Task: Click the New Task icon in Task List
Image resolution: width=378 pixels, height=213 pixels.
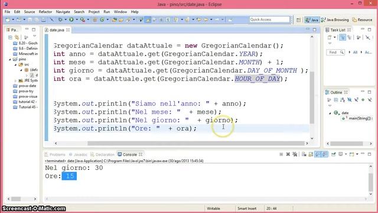Action: 330,37
